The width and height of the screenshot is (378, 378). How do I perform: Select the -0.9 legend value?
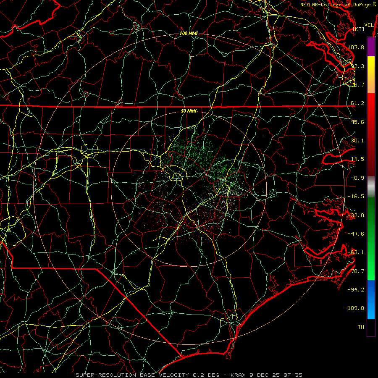coord(357,178)
